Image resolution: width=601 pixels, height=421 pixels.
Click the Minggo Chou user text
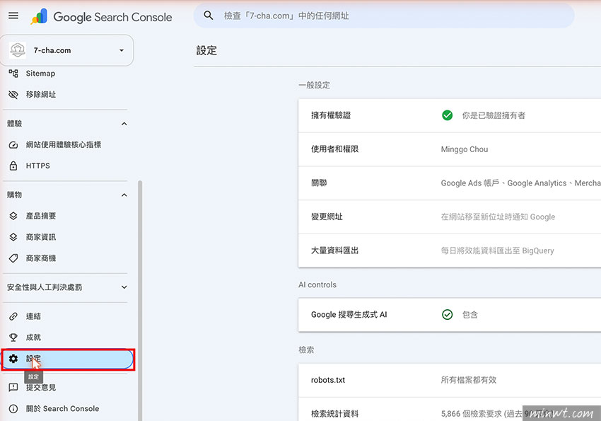coord(464,149)
